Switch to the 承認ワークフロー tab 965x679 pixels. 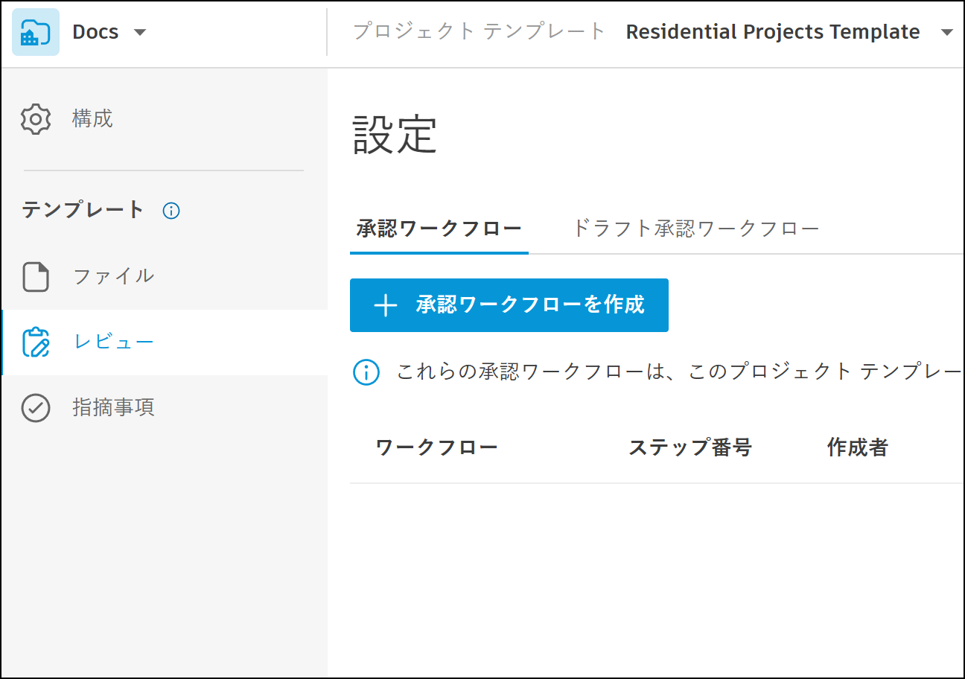(439, 229)
